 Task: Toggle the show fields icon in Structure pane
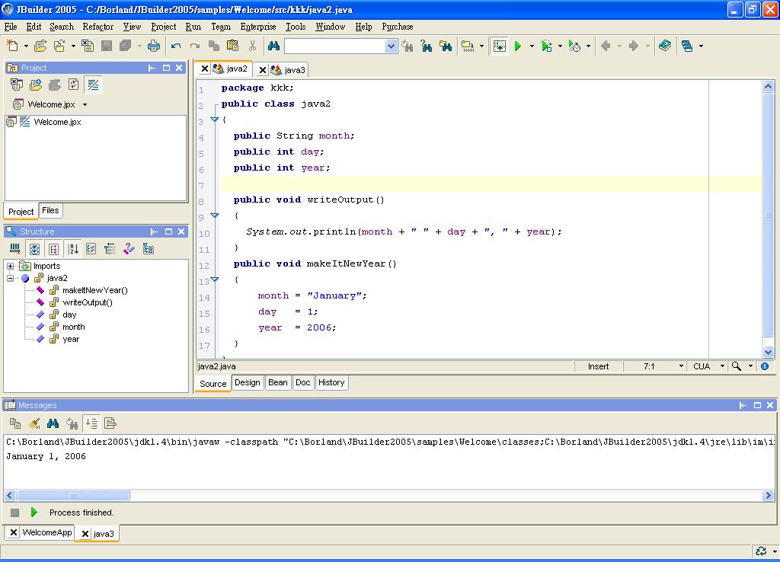click(54, 249)
